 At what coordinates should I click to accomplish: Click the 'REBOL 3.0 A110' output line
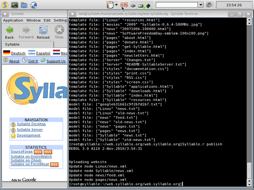(105, 149)
